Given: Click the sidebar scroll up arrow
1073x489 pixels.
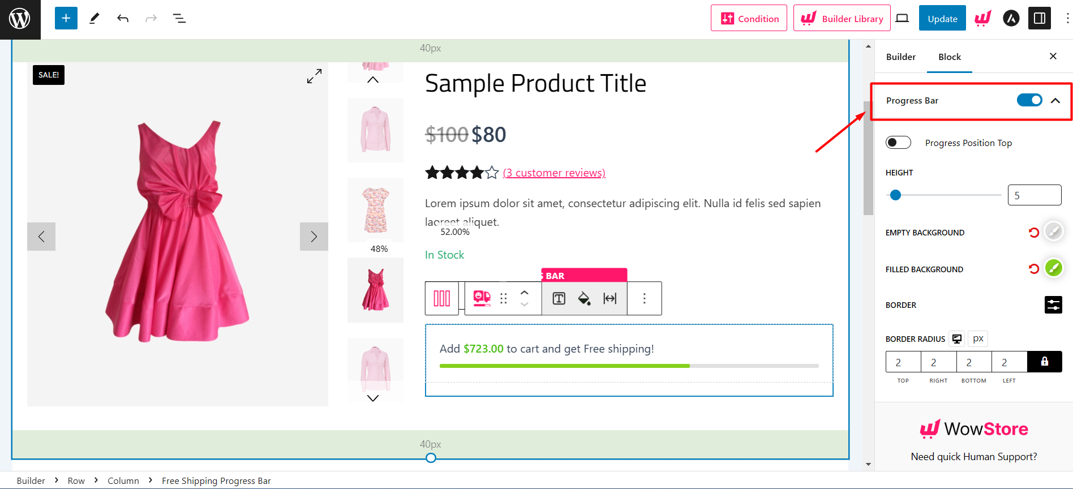Looking at the screenshot, I should click(868, 46).
